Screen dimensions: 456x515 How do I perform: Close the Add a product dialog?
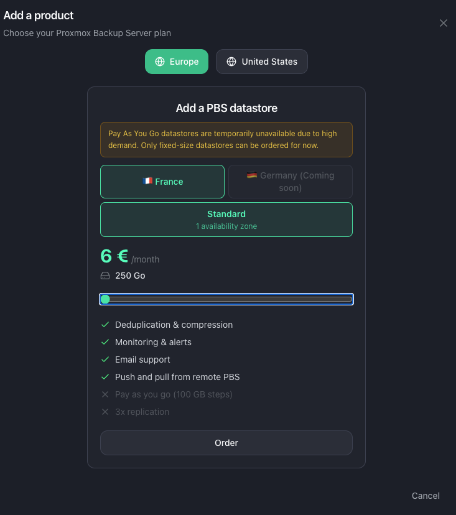[x=444, y=23]
